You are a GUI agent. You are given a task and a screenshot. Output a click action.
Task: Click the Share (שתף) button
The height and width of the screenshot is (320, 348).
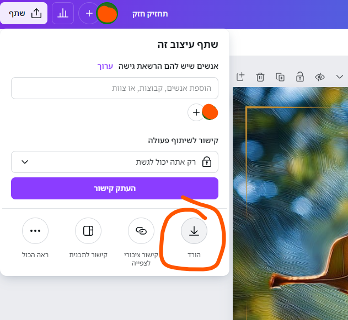click(x=24, y=13)
